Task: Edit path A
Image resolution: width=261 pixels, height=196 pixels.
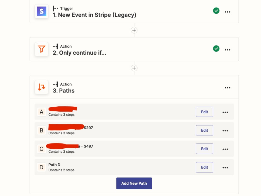Action: (x=204, y=112)
